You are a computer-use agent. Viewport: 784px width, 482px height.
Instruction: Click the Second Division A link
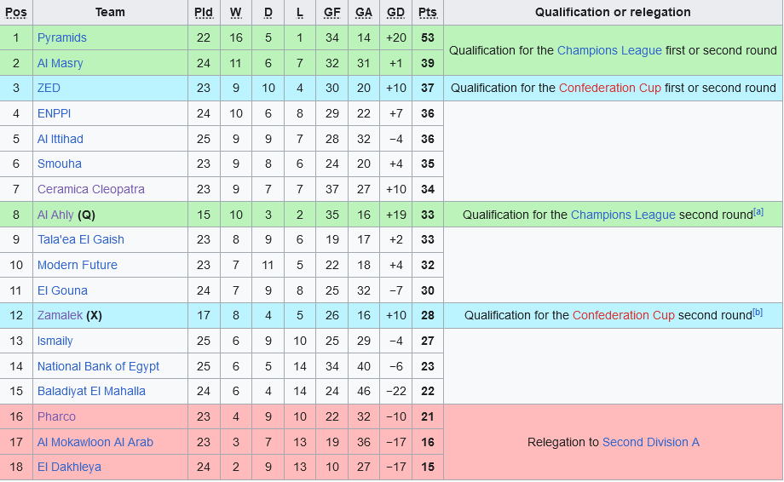651,442
